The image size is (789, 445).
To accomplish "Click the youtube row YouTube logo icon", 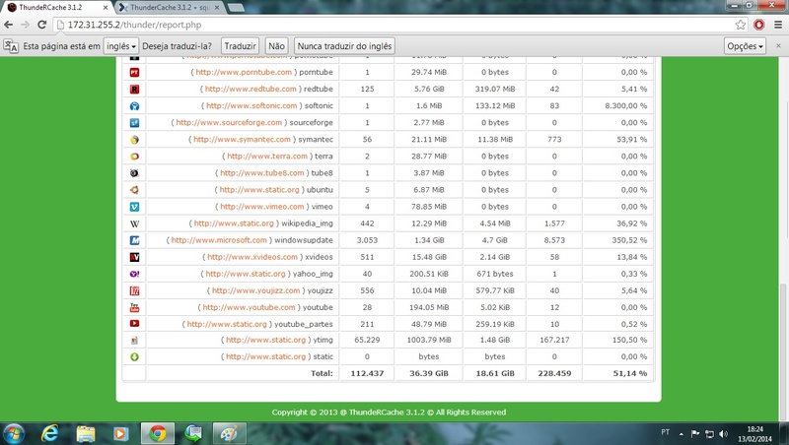I will click(134, 307).
